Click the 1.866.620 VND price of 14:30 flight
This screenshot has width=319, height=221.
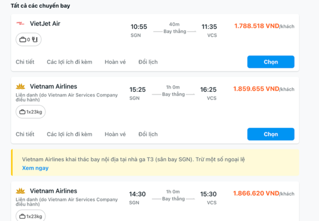[256, 193]
